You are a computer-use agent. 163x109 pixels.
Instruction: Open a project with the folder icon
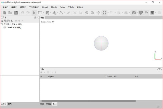tap(10, 13)
